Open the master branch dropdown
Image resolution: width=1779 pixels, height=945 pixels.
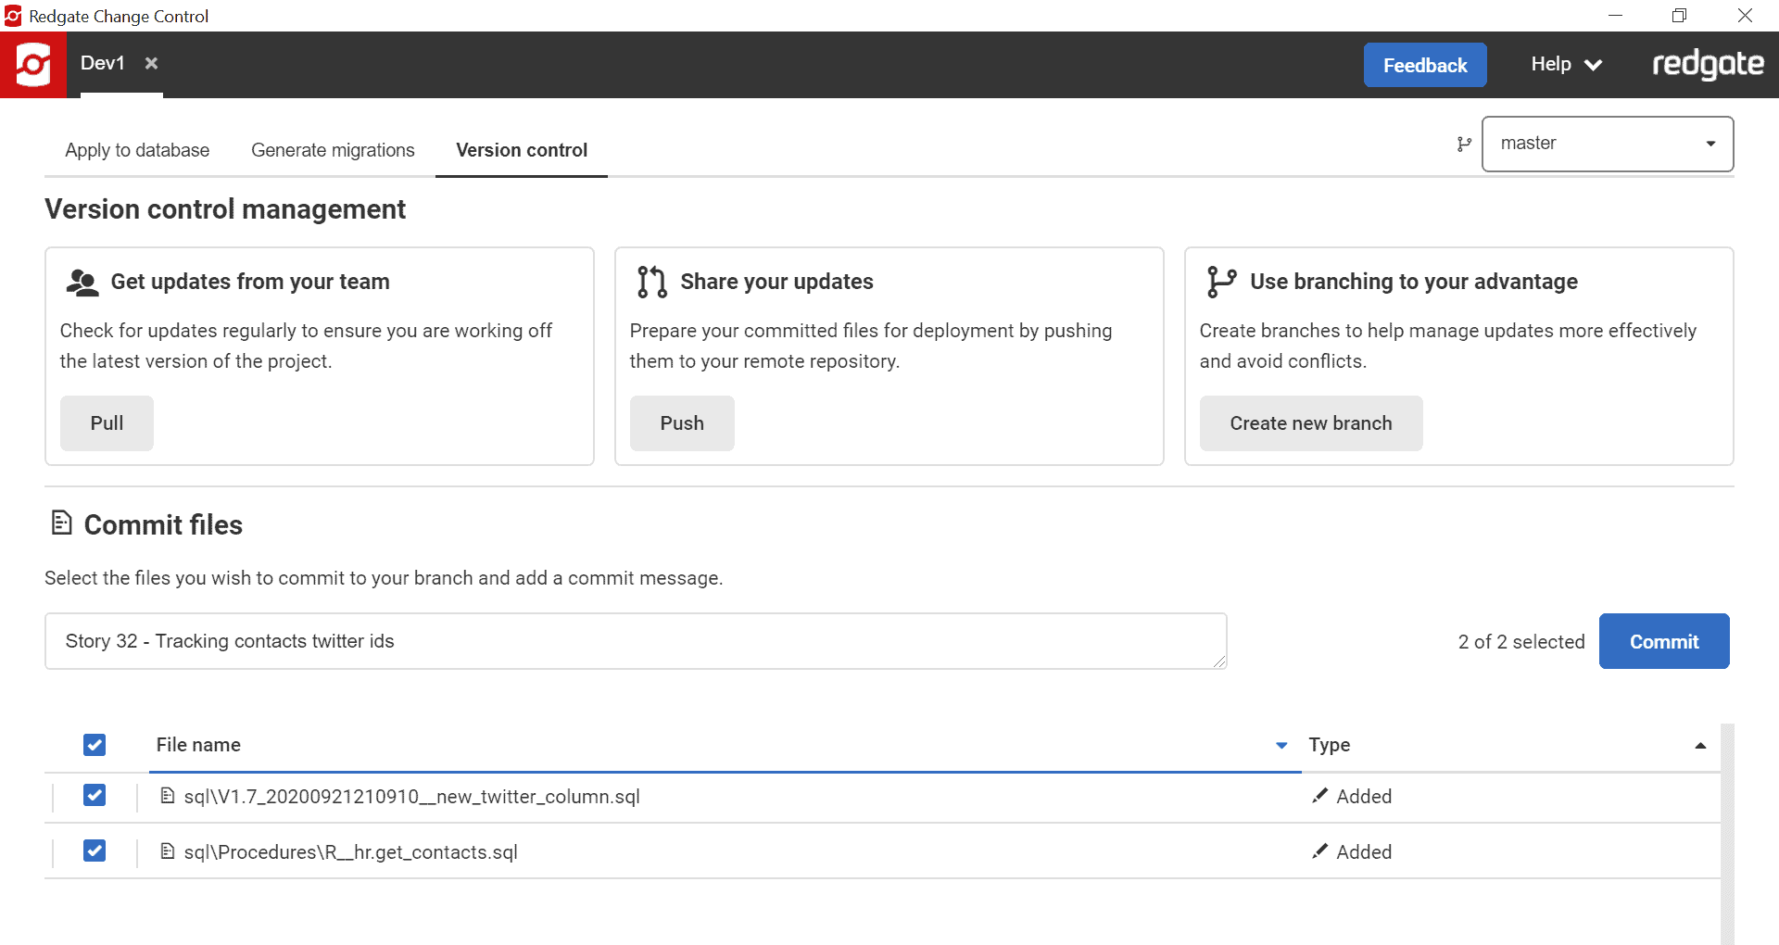click(1608, 144)
